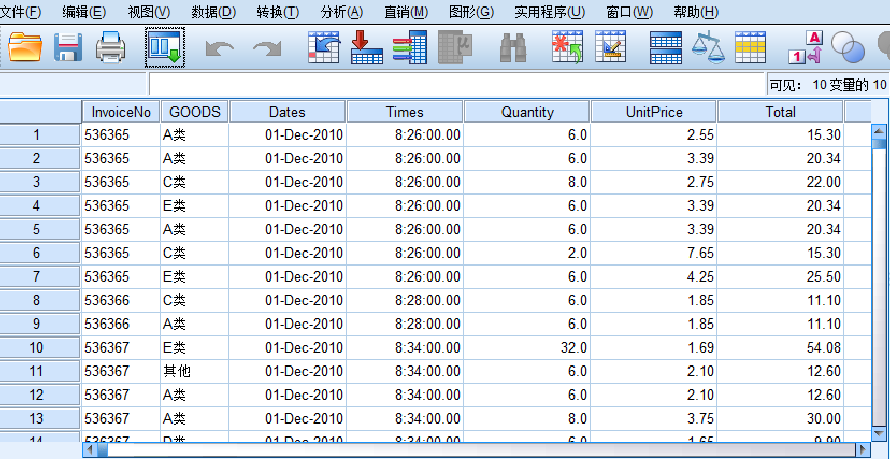This screenshot has height=459, width=890.
Task: Toggle the Value labels icon
Action: pos(807,47)
